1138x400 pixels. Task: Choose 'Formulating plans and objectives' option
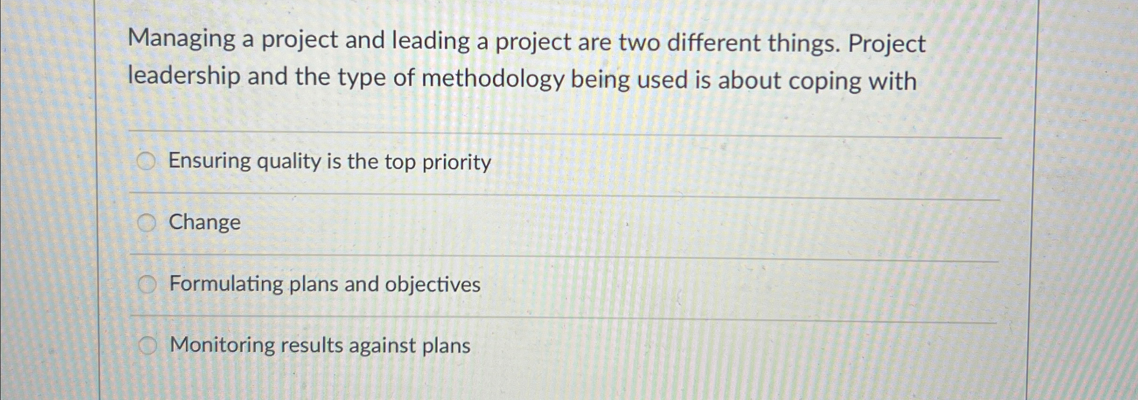tap(149, 283)
